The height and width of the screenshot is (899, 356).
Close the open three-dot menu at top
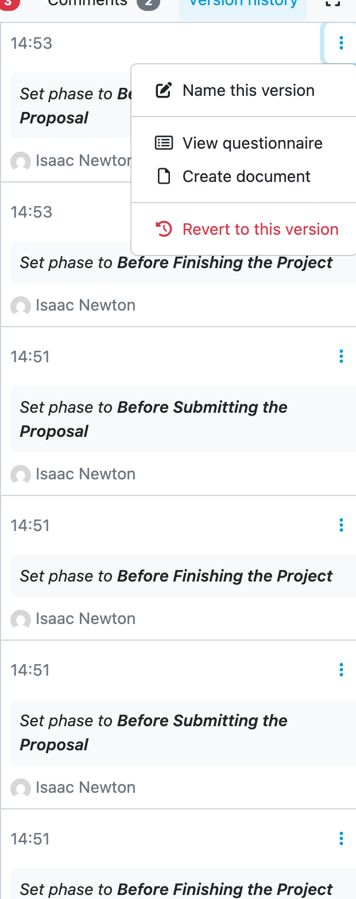[x=341, y=42]
